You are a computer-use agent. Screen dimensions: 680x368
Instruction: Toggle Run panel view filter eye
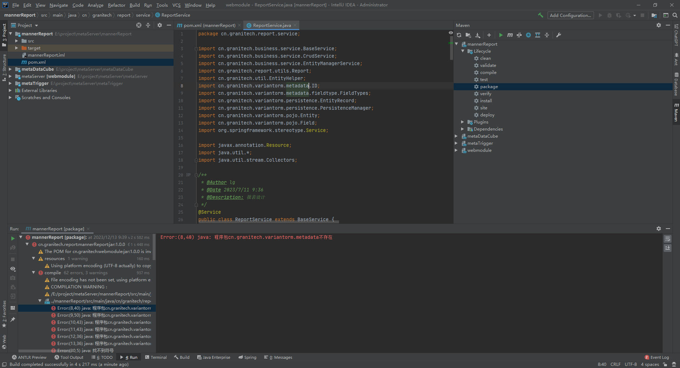pos(13,269)
